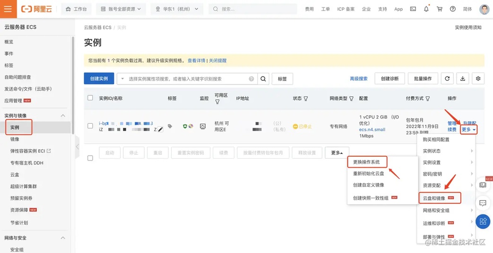This screenshot has height=253, width=493.
Task: Choose 购买相同配置 in more menu
Action: click(436, 139)
